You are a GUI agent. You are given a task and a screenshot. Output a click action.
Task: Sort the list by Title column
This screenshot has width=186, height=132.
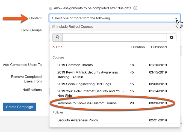coord(59,47)
